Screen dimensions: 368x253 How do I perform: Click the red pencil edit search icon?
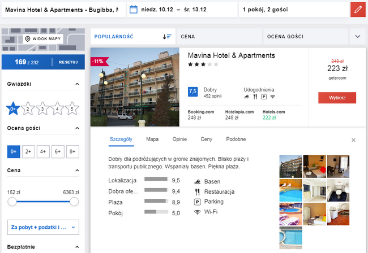click(358, 10)
